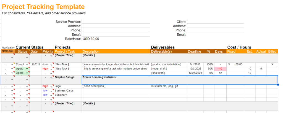Expand priority dropdown for the Logo task

pyautogui.click(x=51, y=86)
